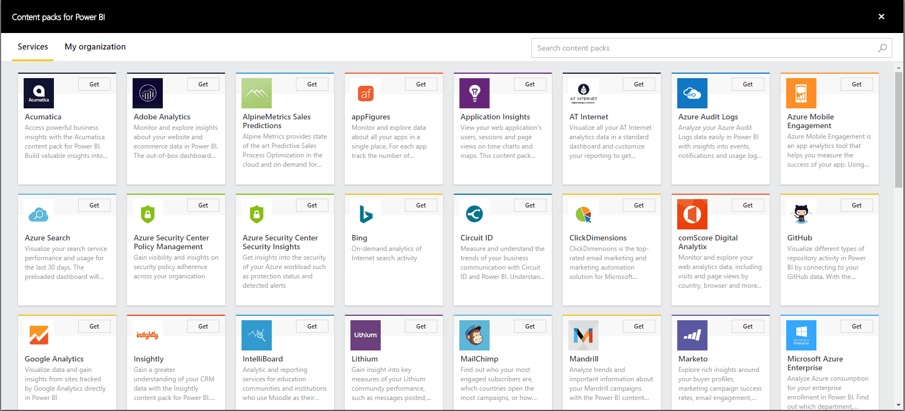Click the GitHub title text
905x411 pixels.
coord(799,238)
